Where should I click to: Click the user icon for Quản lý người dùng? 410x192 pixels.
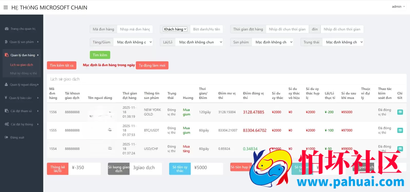[x=6, y=85]
